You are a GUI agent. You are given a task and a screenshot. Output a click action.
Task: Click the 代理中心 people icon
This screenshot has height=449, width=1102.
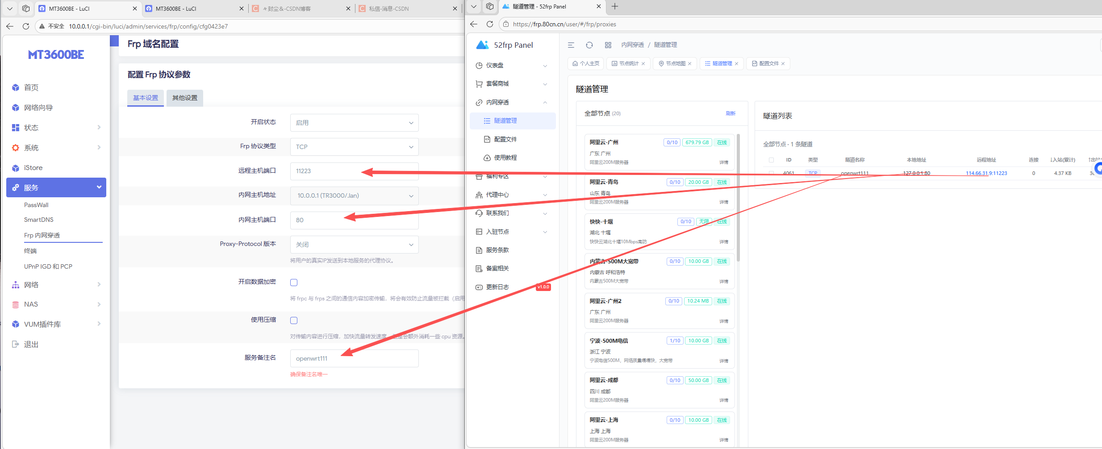[x=479, y=195]
